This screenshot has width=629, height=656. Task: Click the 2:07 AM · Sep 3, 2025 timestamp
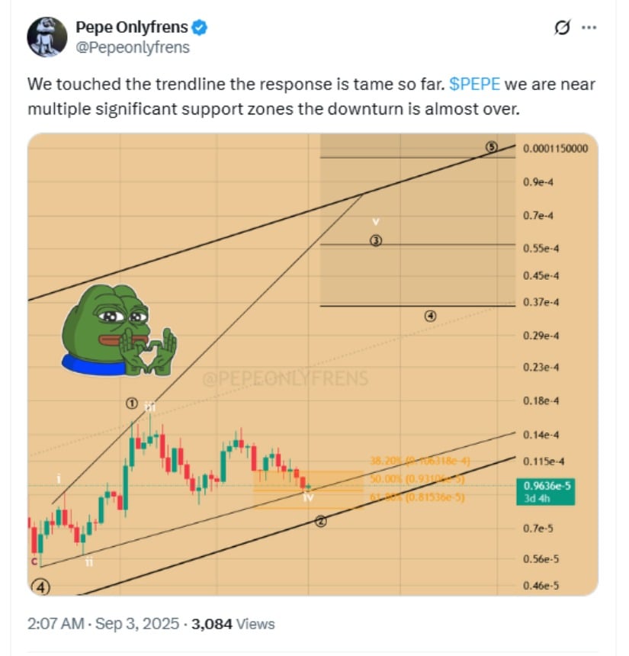click(x=103, y=624)
